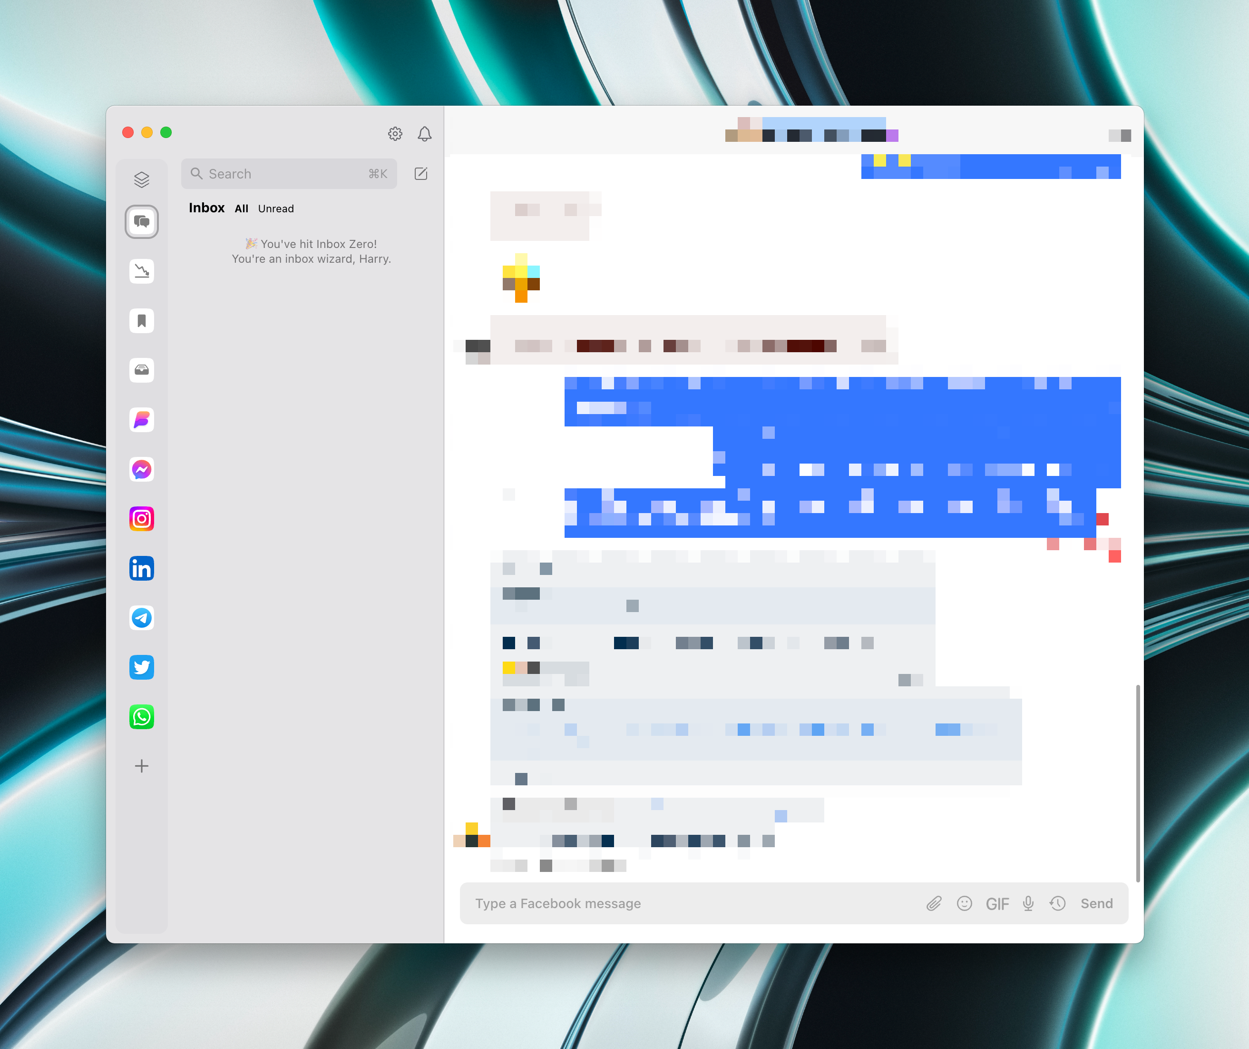Switch to the Unread filter tab

(x=275, y=209)
